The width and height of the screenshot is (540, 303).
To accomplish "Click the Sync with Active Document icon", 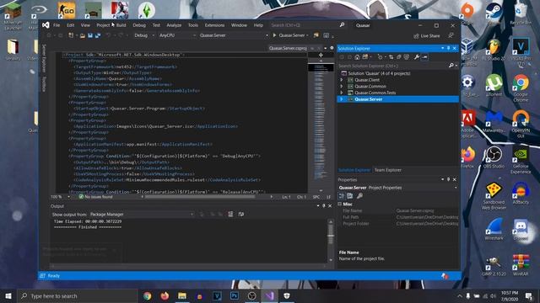I will tap(391, 57).
